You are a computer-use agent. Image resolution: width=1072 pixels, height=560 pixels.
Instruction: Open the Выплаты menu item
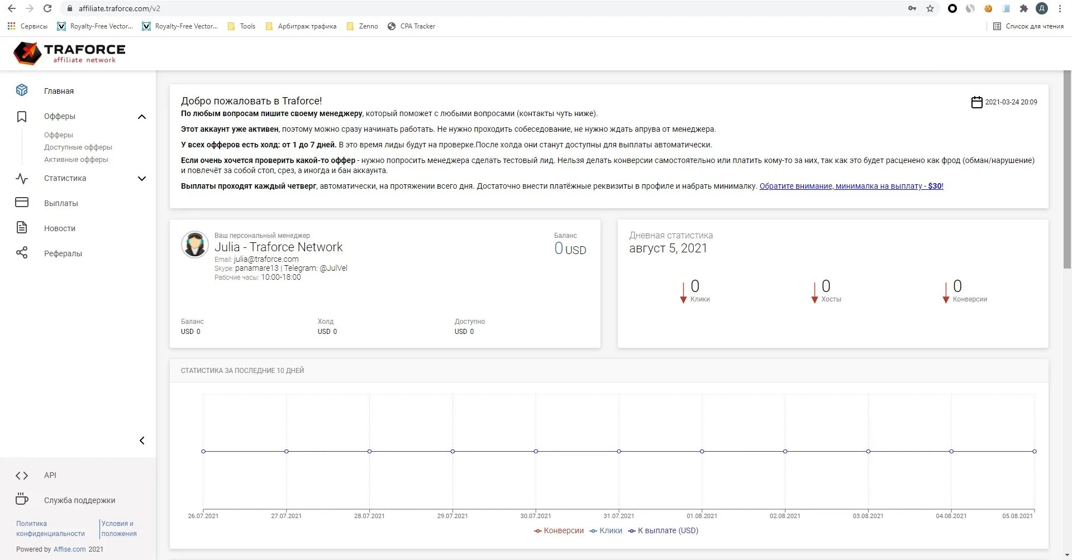click(61, 203)
